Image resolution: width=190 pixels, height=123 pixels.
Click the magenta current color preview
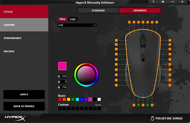62,66
